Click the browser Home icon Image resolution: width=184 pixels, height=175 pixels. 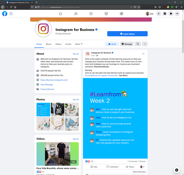15,7
